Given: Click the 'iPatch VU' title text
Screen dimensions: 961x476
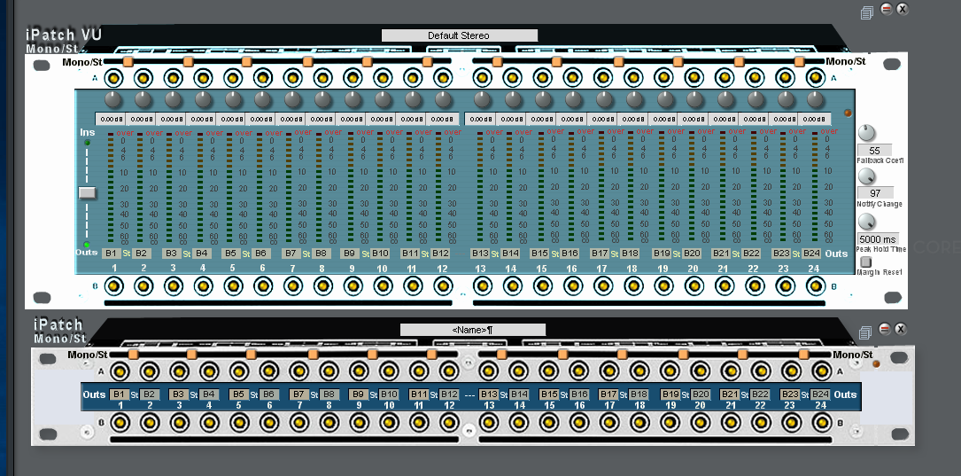Looking at the screenshot, I should tap(64, 35).
